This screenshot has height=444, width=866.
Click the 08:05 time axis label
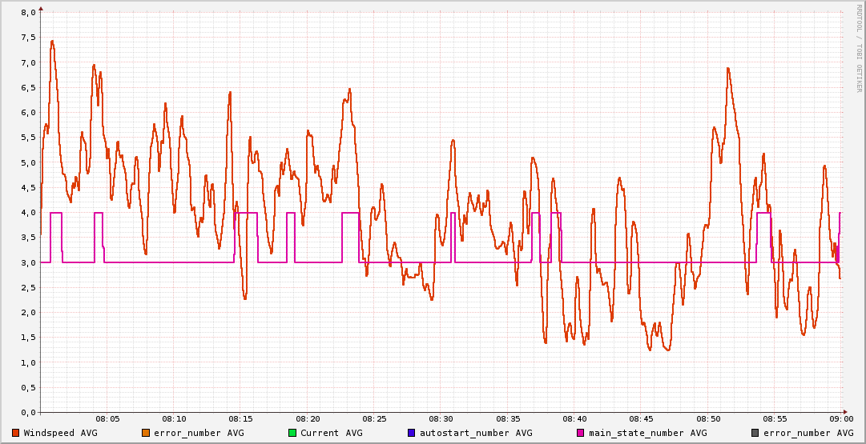tap(107, 418)
